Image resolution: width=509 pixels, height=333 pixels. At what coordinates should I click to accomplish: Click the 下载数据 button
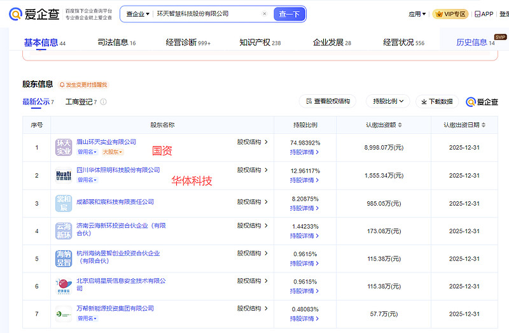point(437,101)
